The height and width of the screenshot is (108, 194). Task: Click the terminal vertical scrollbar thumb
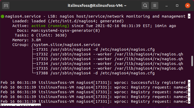click(192, 61)
